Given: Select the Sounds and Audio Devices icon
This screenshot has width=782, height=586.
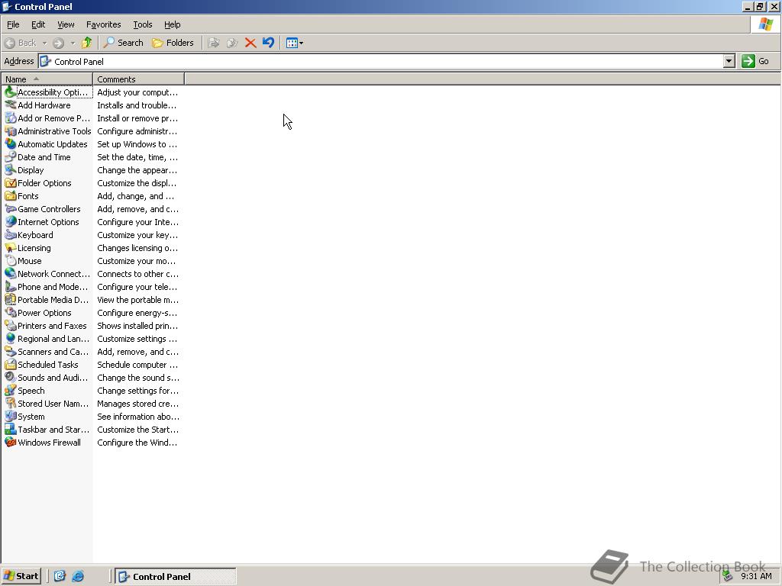Looking at the screenshot, I should click(x=10, y=377).
